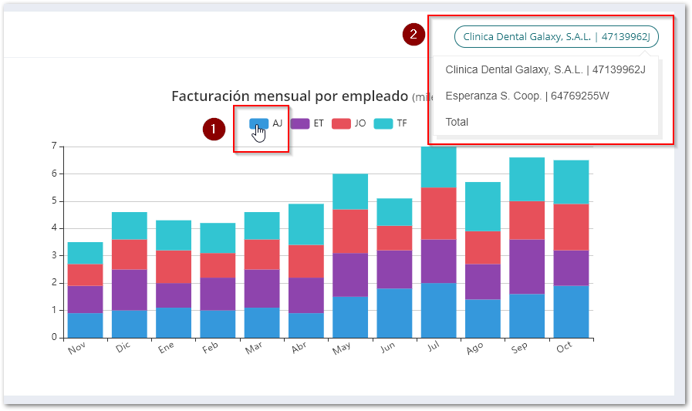
Task: Select Clinica Dental Galaxy option in list
Action: pyautogui.click(x=545, y=69)
